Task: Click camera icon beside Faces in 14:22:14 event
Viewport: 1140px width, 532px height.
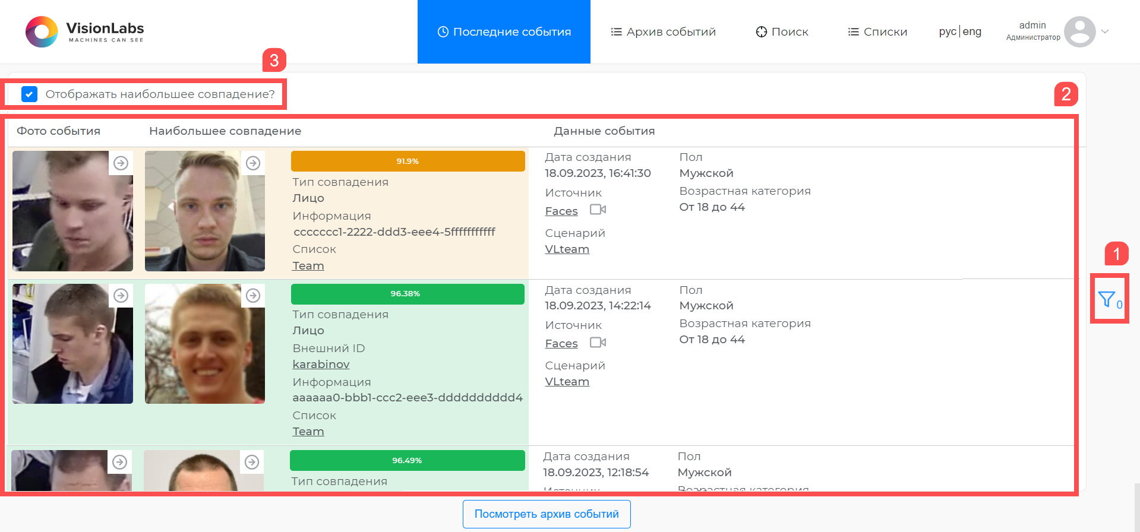Action: pyautogui.click(x=598, y=343)
